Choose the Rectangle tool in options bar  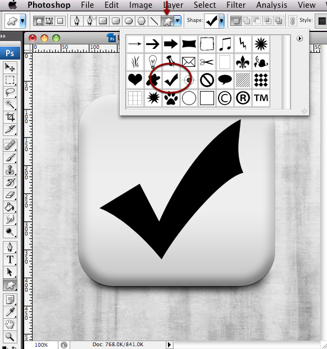click(x=103, y=21)
